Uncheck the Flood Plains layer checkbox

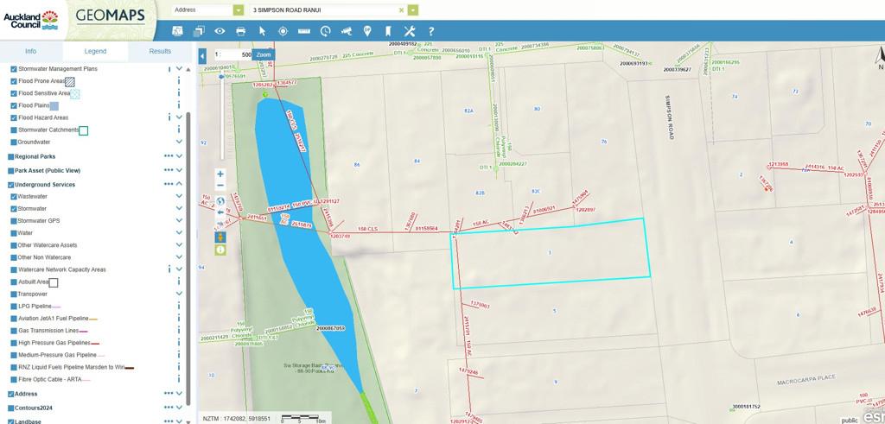14,105
